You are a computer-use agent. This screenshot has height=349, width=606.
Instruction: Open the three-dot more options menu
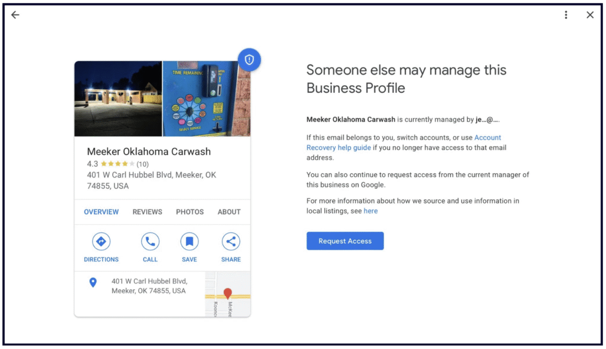tap(566, 15)
